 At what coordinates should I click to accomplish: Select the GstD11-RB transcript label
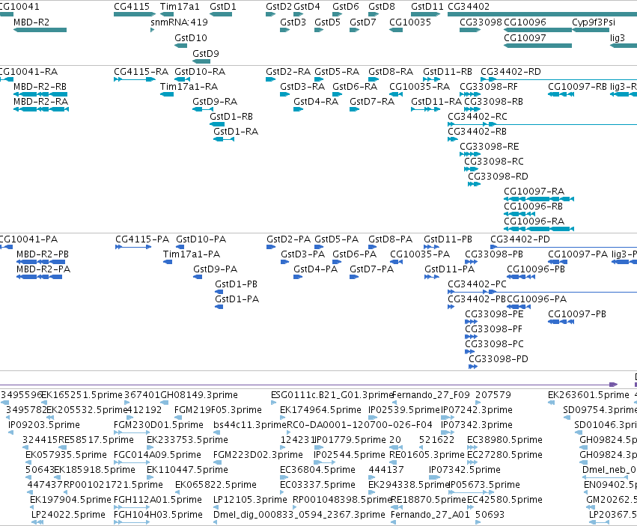point(448,72)
